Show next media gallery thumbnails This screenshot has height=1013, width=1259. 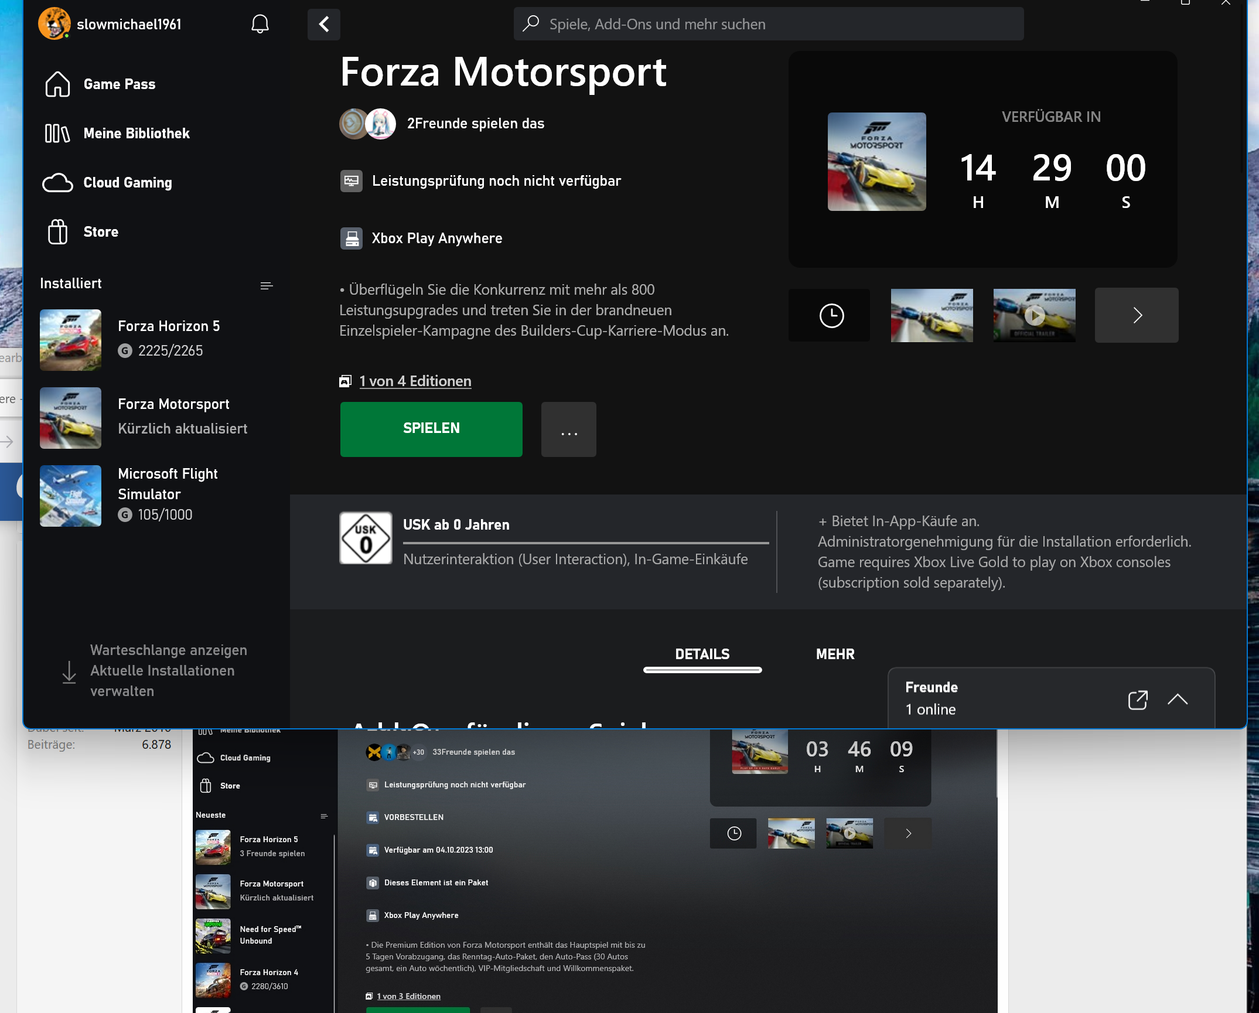point(1136,316)
